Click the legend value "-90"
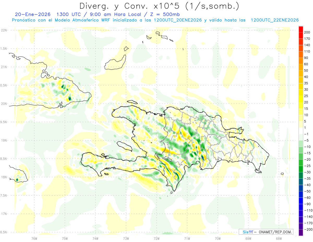 [308, 204]
